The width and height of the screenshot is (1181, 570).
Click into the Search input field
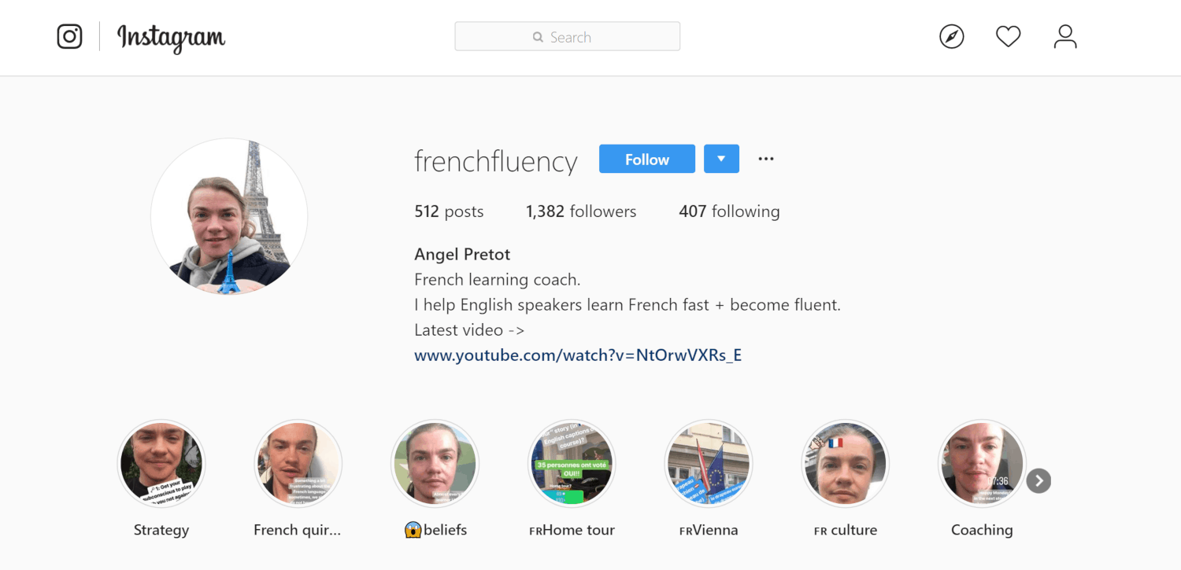click(x=567, y=37)
